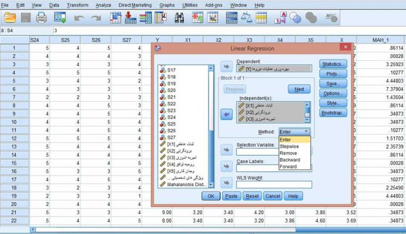
Task: Open the Transform menu
Action: [x=77, y=5]
